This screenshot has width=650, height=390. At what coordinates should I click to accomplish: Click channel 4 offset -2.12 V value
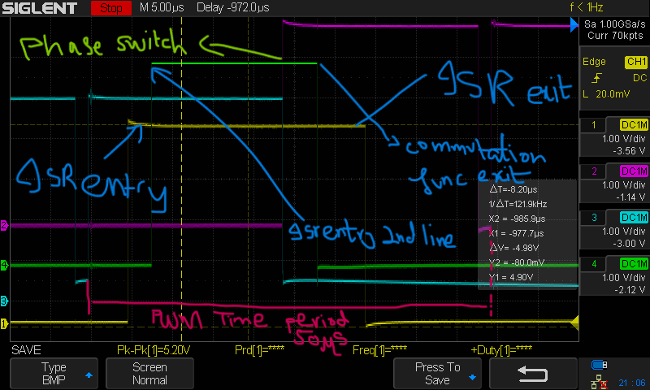[630, 290]
